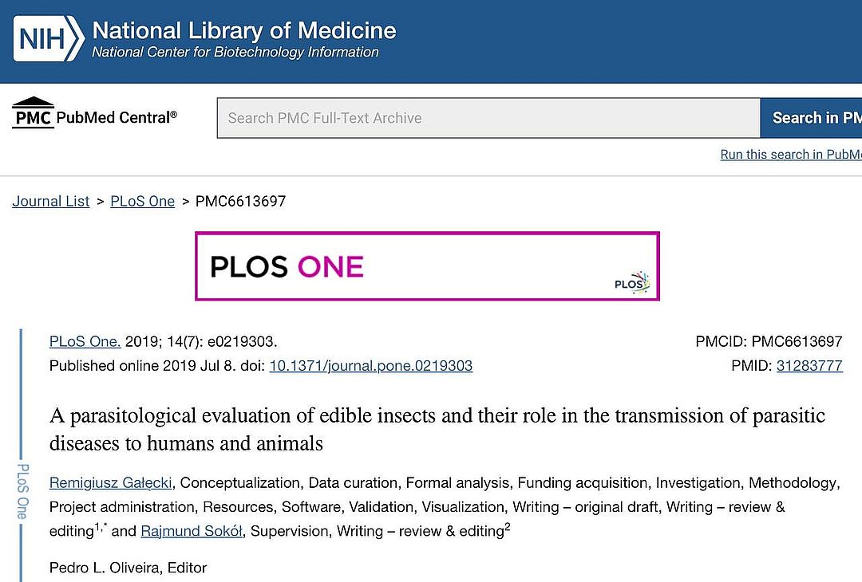Click the National Library of Medicine title
Screen dimensions: 862x582
244,31
